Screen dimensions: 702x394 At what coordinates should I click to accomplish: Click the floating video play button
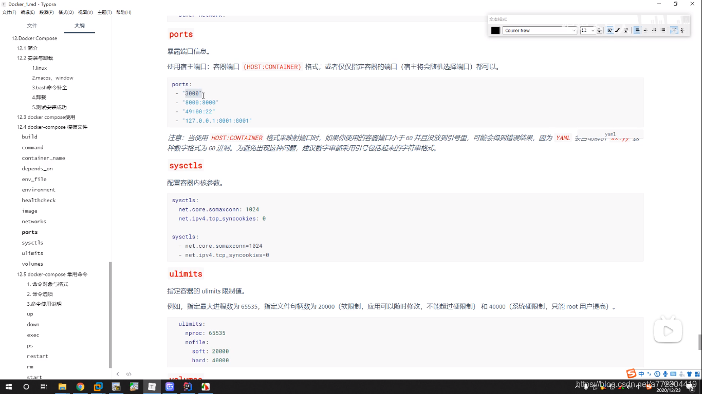pyautogui.click(x=668, y=331)
